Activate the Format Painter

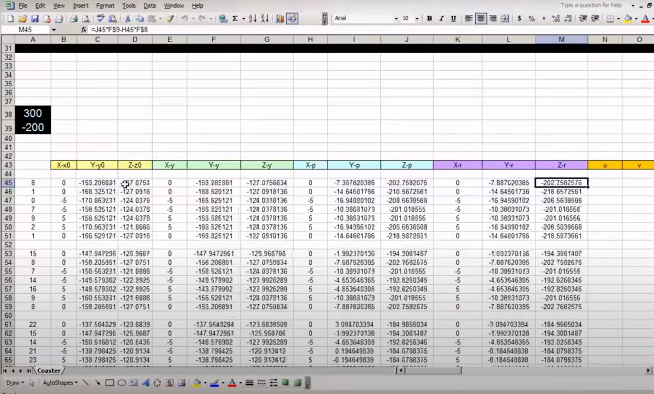pyautogui.click(x=169, y=19)
